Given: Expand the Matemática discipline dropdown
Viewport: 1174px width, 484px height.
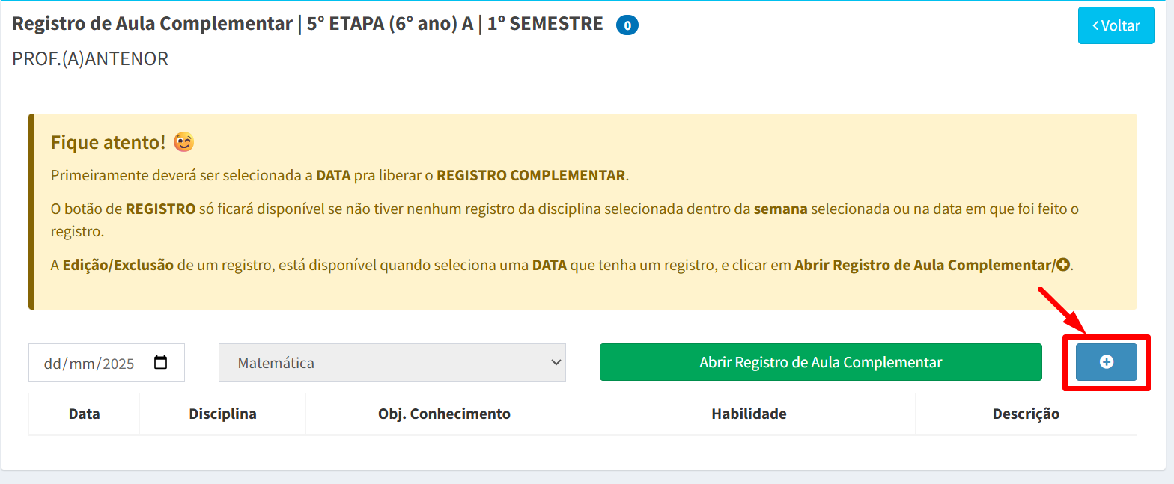Looking at the screenshot, I should click(392, 363).
